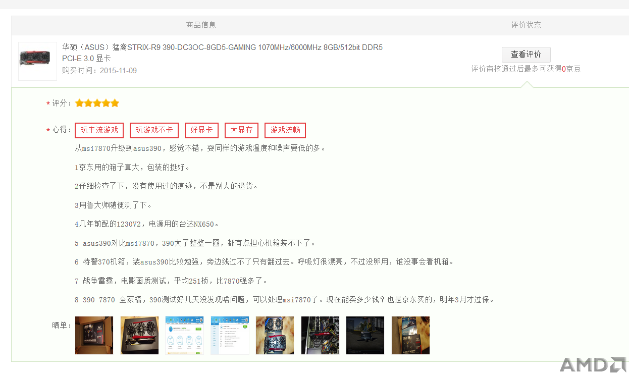The image size is (629, 375).
Task: Open the third review photo, blue benchmark screenshot
Action: coord(185,336)
